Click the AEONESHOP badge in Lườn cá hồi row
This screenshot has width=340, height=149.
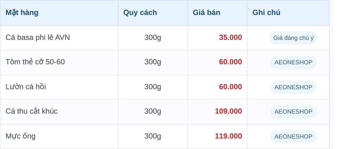click(293, 87)
